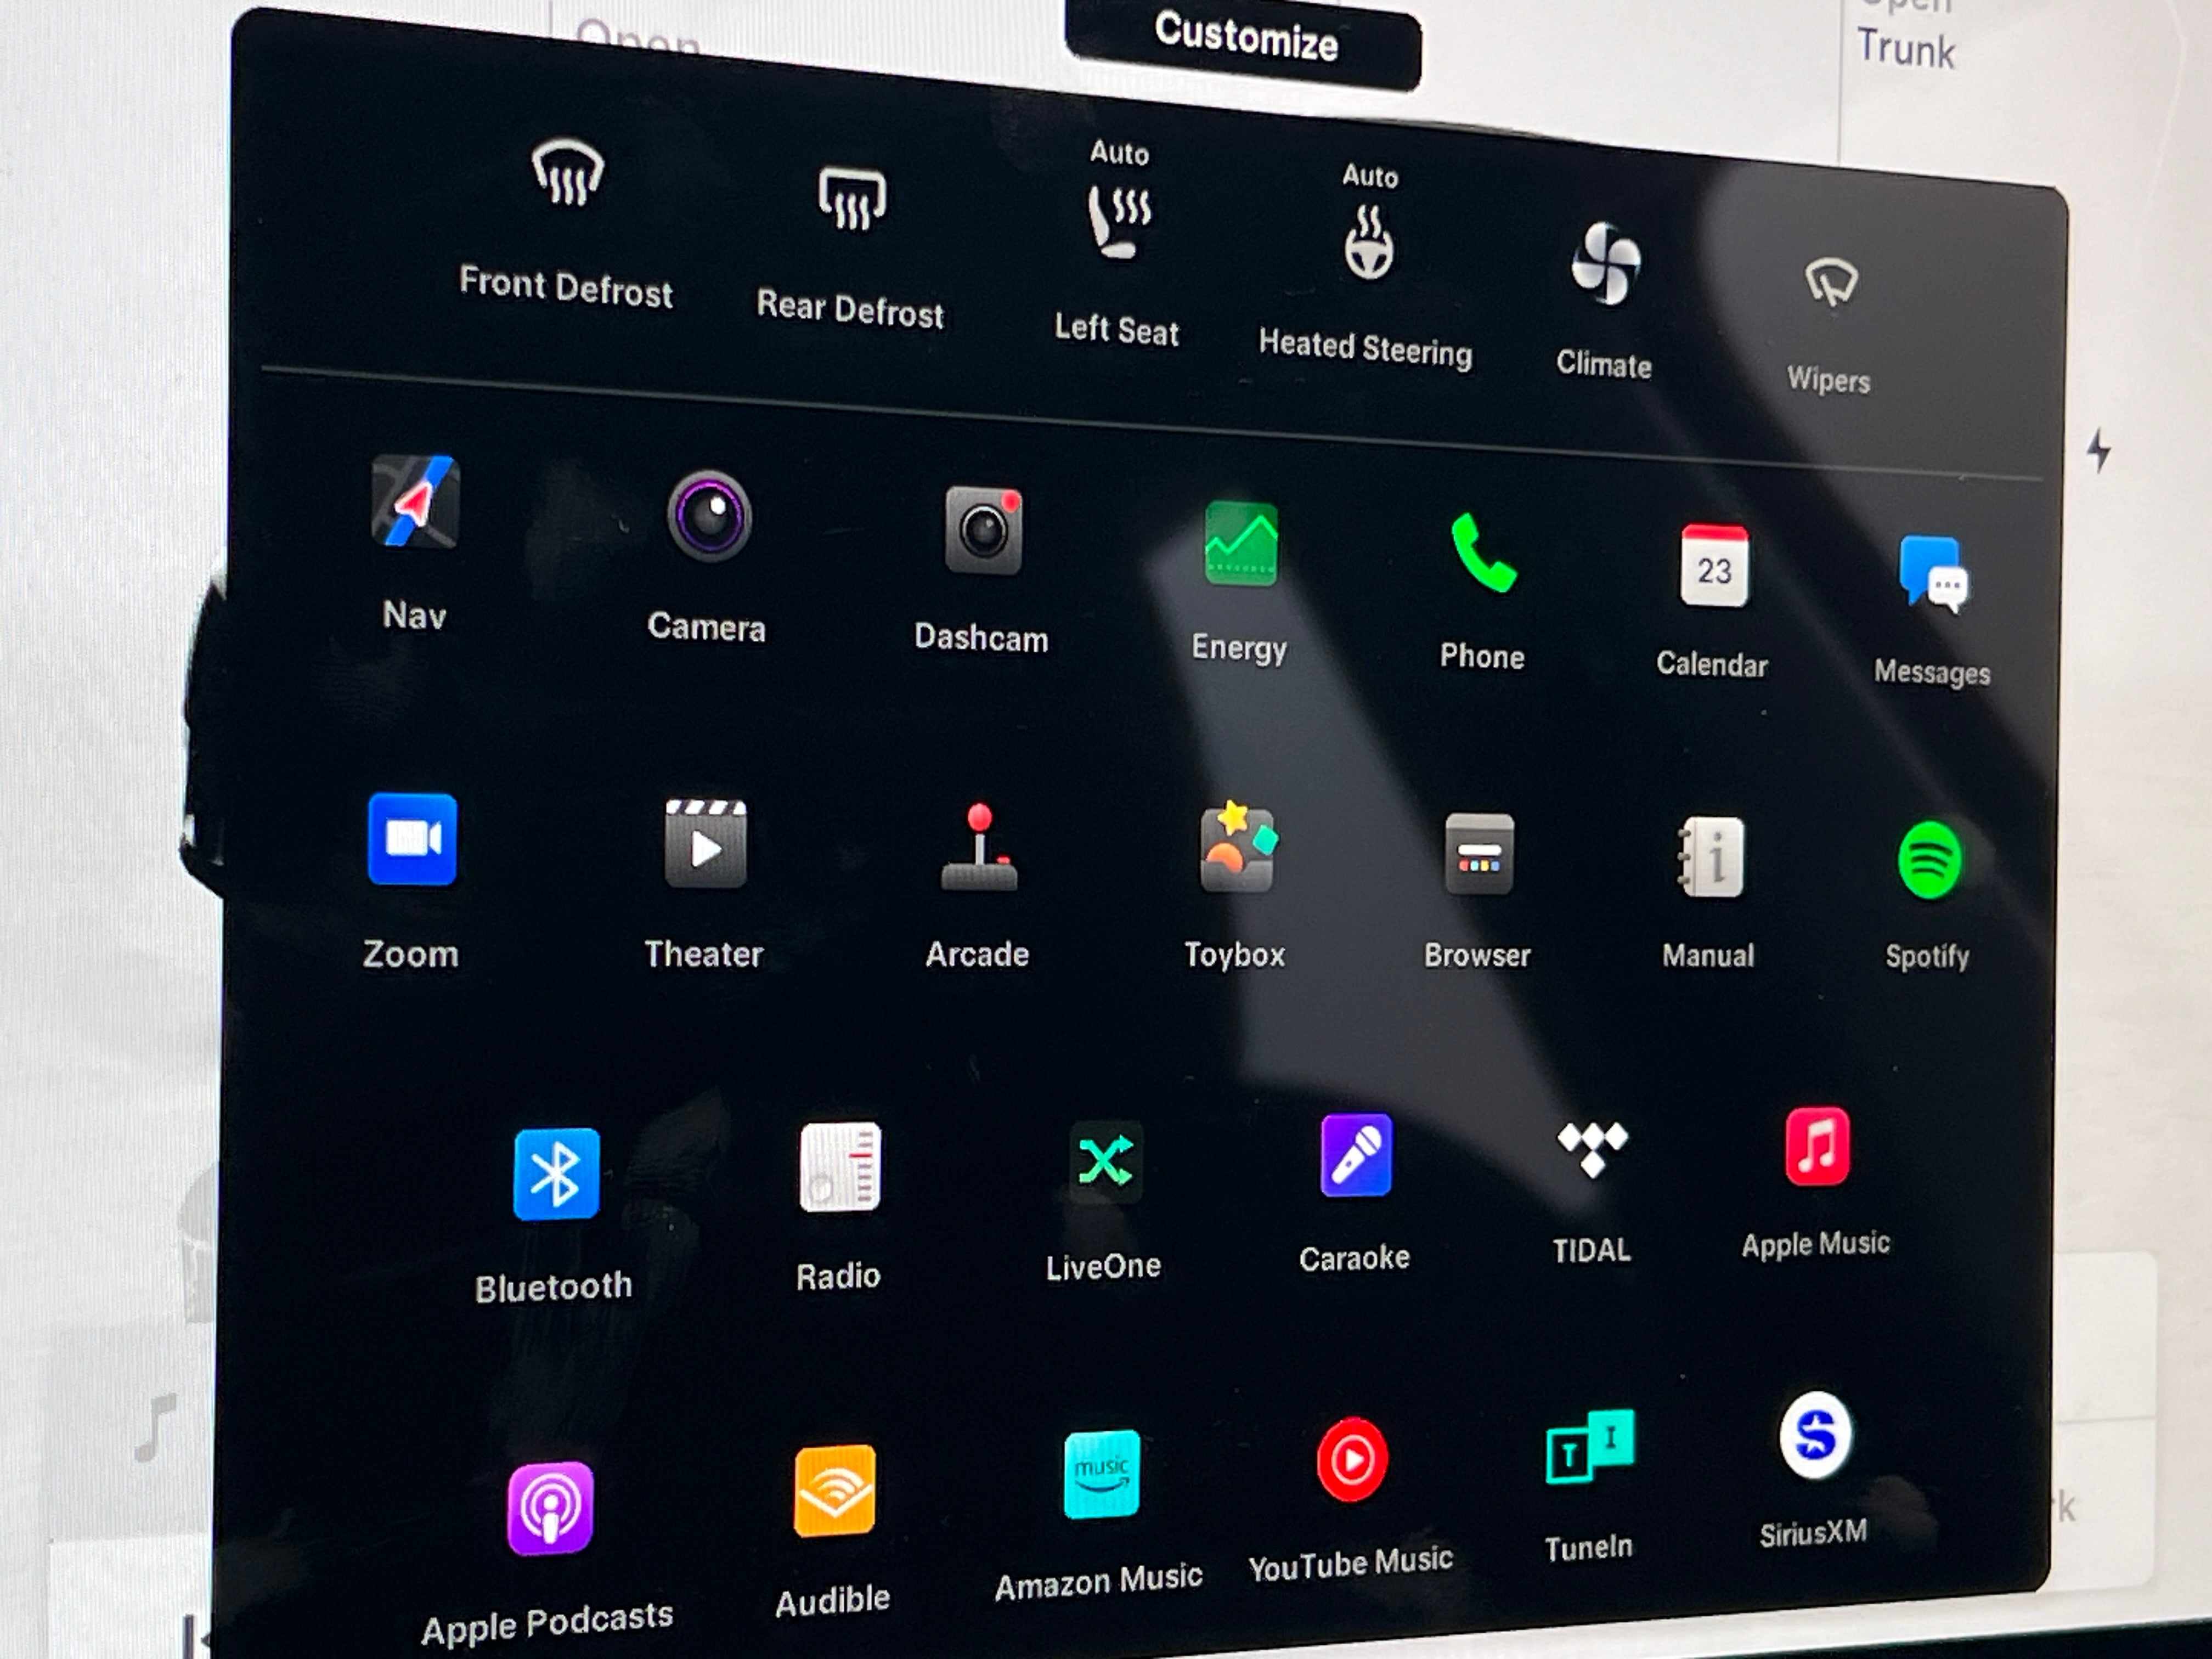Viewport: 2212px width, 1659px height.
Task: Launch the Arcade app
Action: (x=980, y=847)
